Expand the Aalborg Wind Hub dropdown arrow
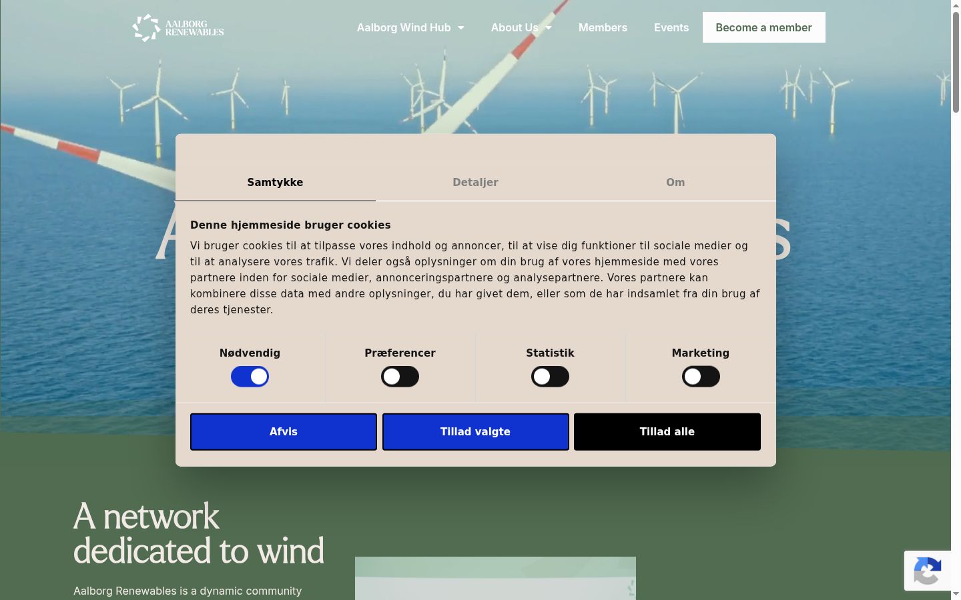The width and height of the screenshot is (961, 600). (460, 28)
